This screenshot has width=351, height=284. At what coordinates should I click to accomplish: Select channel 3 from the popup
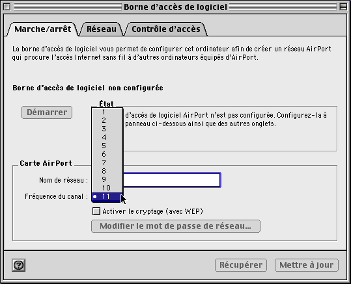tap(107, 129)
